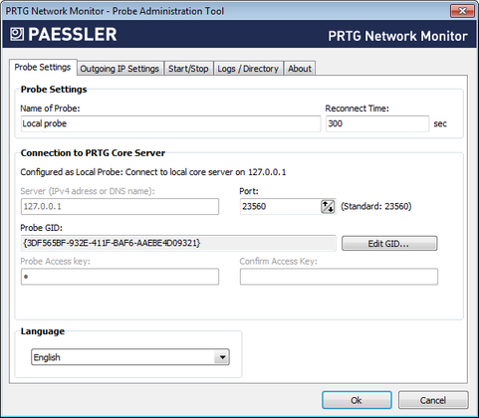Screen dimensions: 479x418
Task: Click the Port spinner arrows
Action: point(328,207)
